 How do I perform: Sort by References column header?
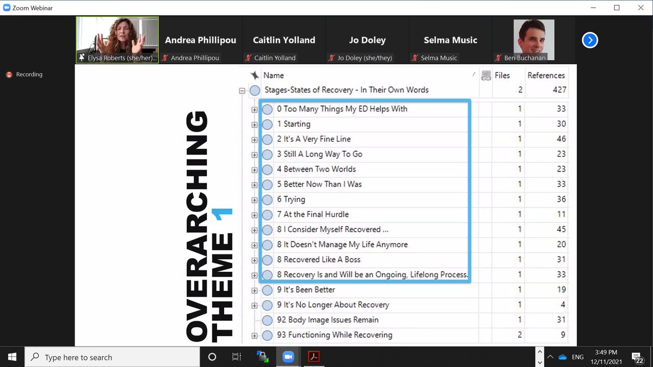click(546, 76)
